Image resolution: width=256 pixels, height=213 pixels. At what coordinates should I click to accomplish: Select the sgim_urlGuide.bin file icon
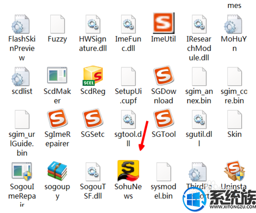[x=22, y=119]
